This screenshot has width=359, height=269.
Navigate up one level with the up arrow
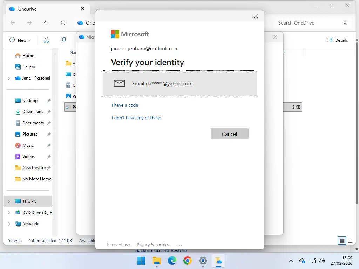coord(46,23)
